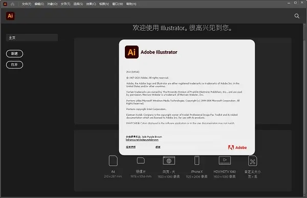Close the Illustrator window
This screenshot has width=307, height=198.
click(302, 3)
